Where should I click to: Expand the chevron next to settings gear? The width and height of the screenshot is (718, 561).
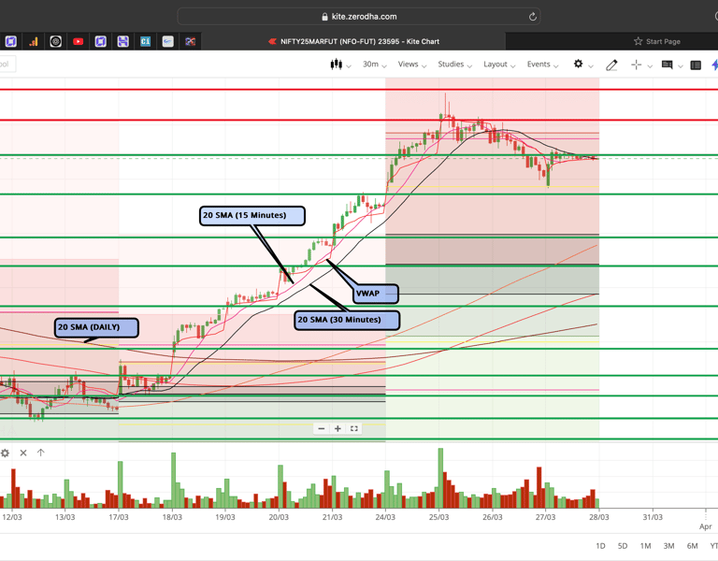(x=591, y=66)
